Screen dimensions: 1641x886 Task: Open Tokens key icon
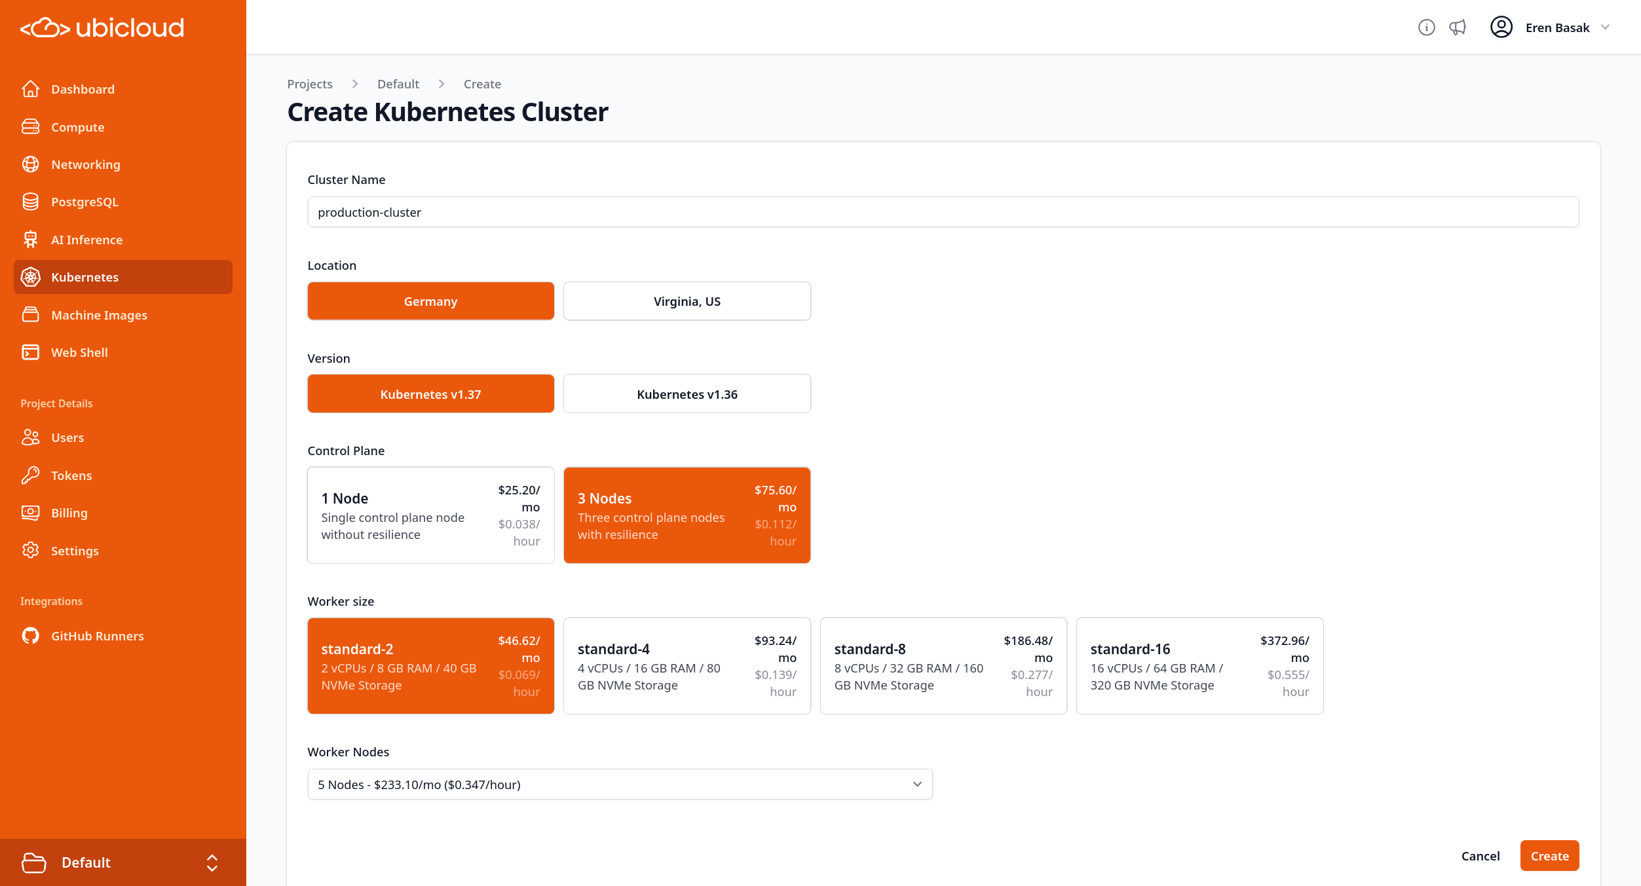30,475
